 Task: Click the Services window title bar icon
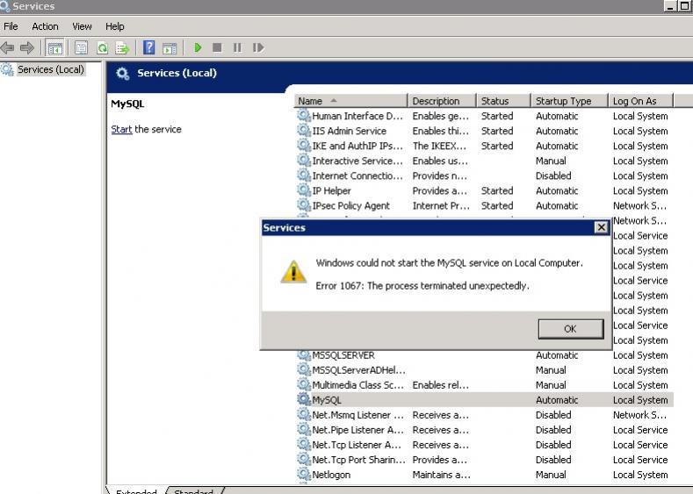[5, 6]
